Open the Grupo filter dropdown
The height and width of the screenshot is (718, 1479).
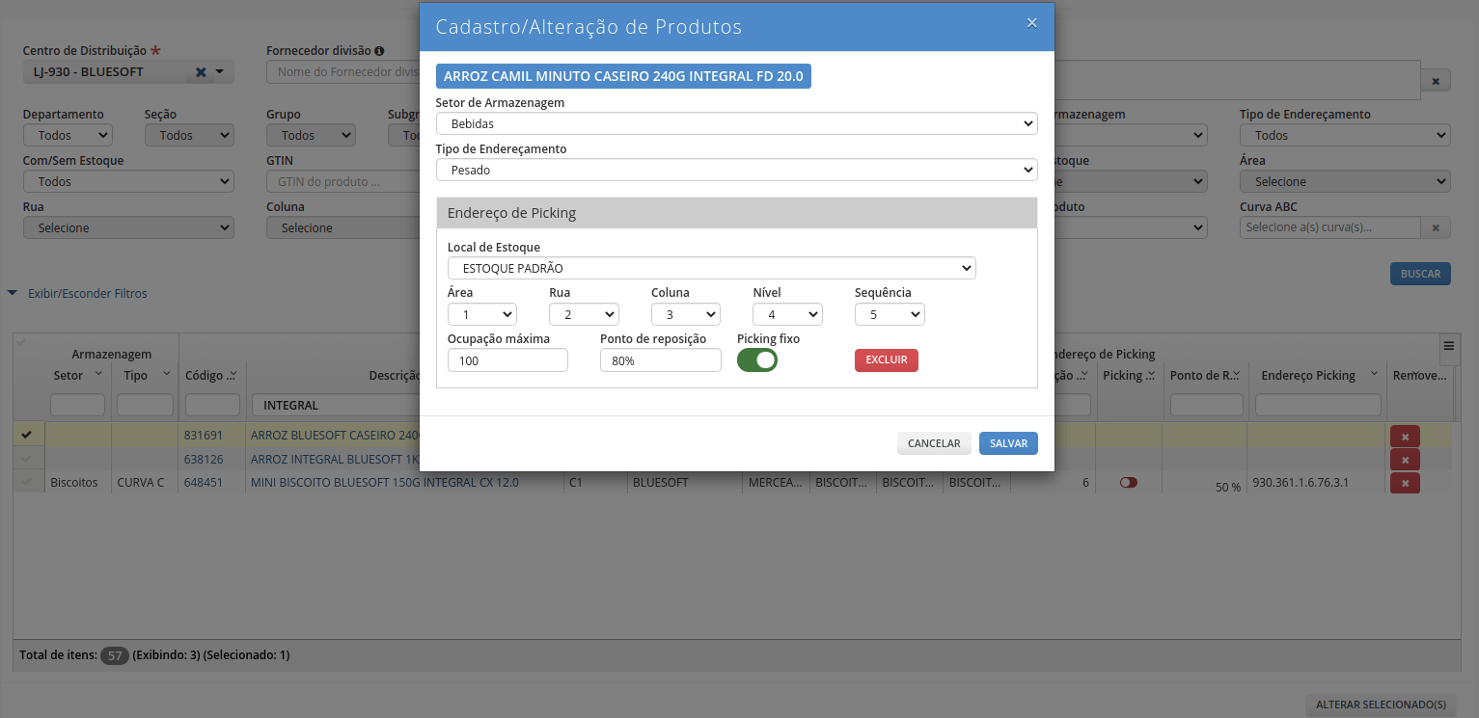coord(311,136)
